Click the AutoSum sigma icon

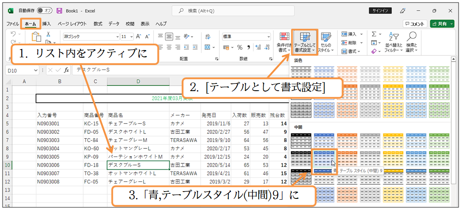point(374,34)
